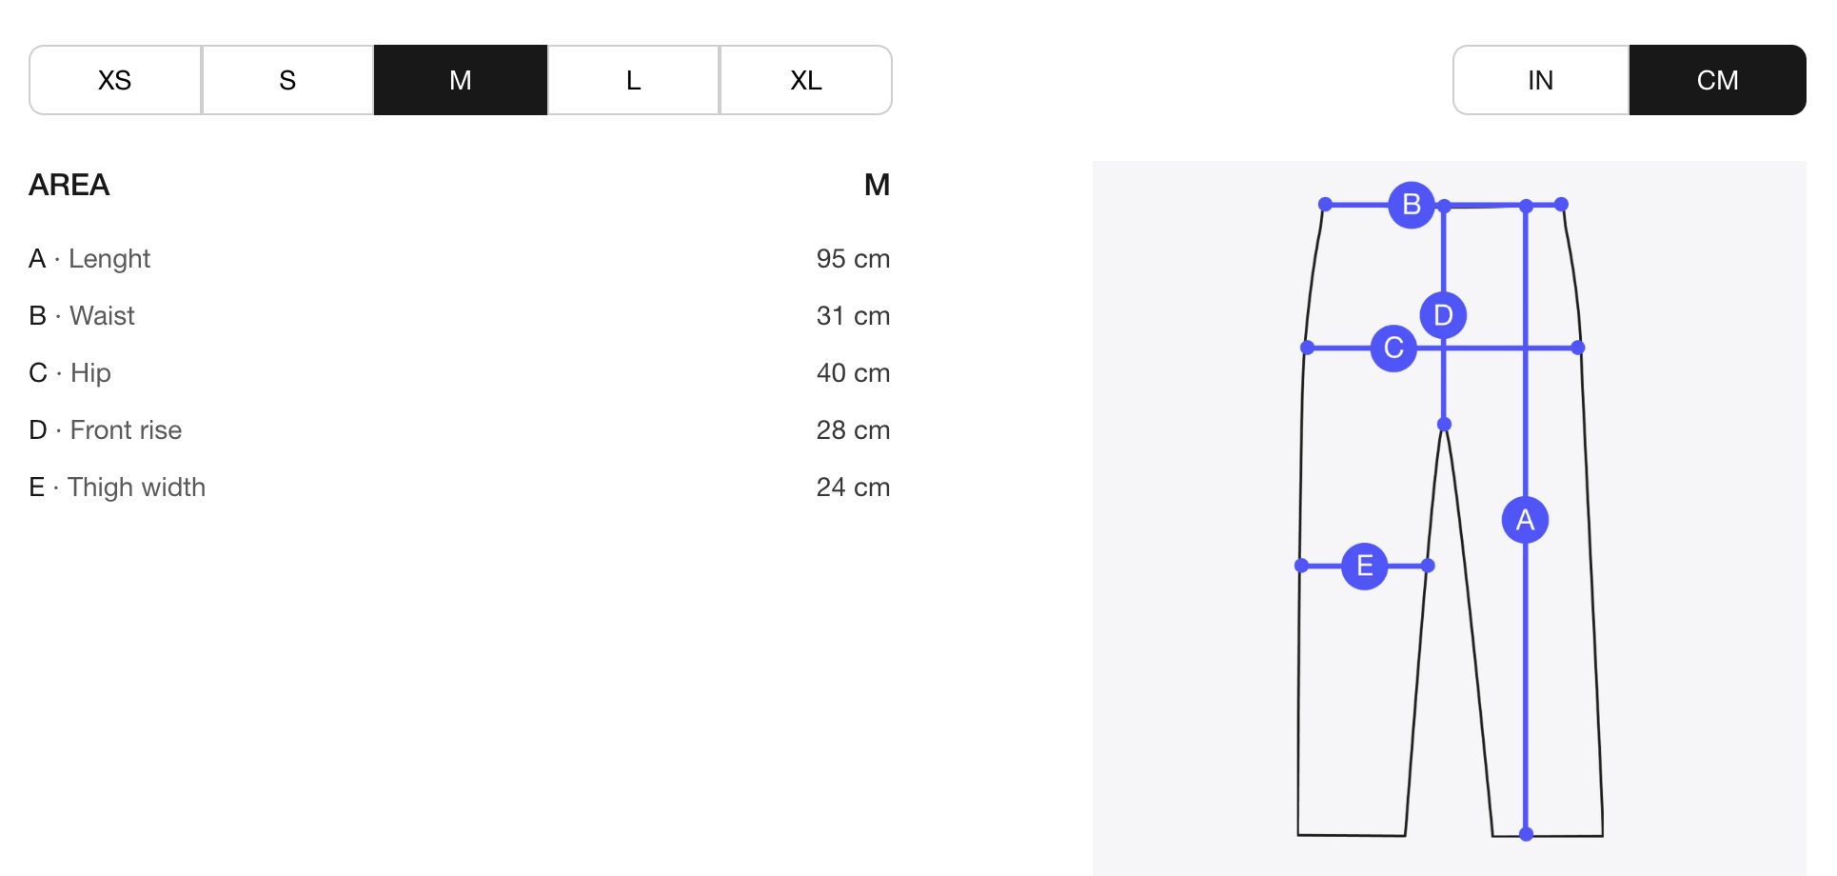Select size S

point(287,80)
